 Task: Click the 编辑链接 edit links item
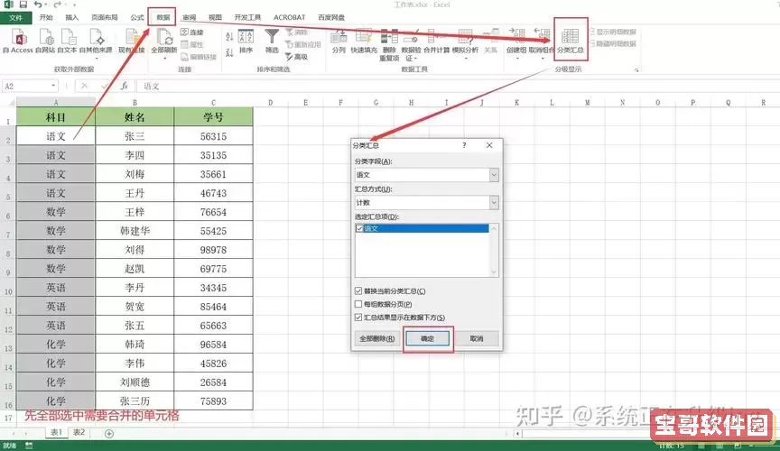tap(199, 57)
